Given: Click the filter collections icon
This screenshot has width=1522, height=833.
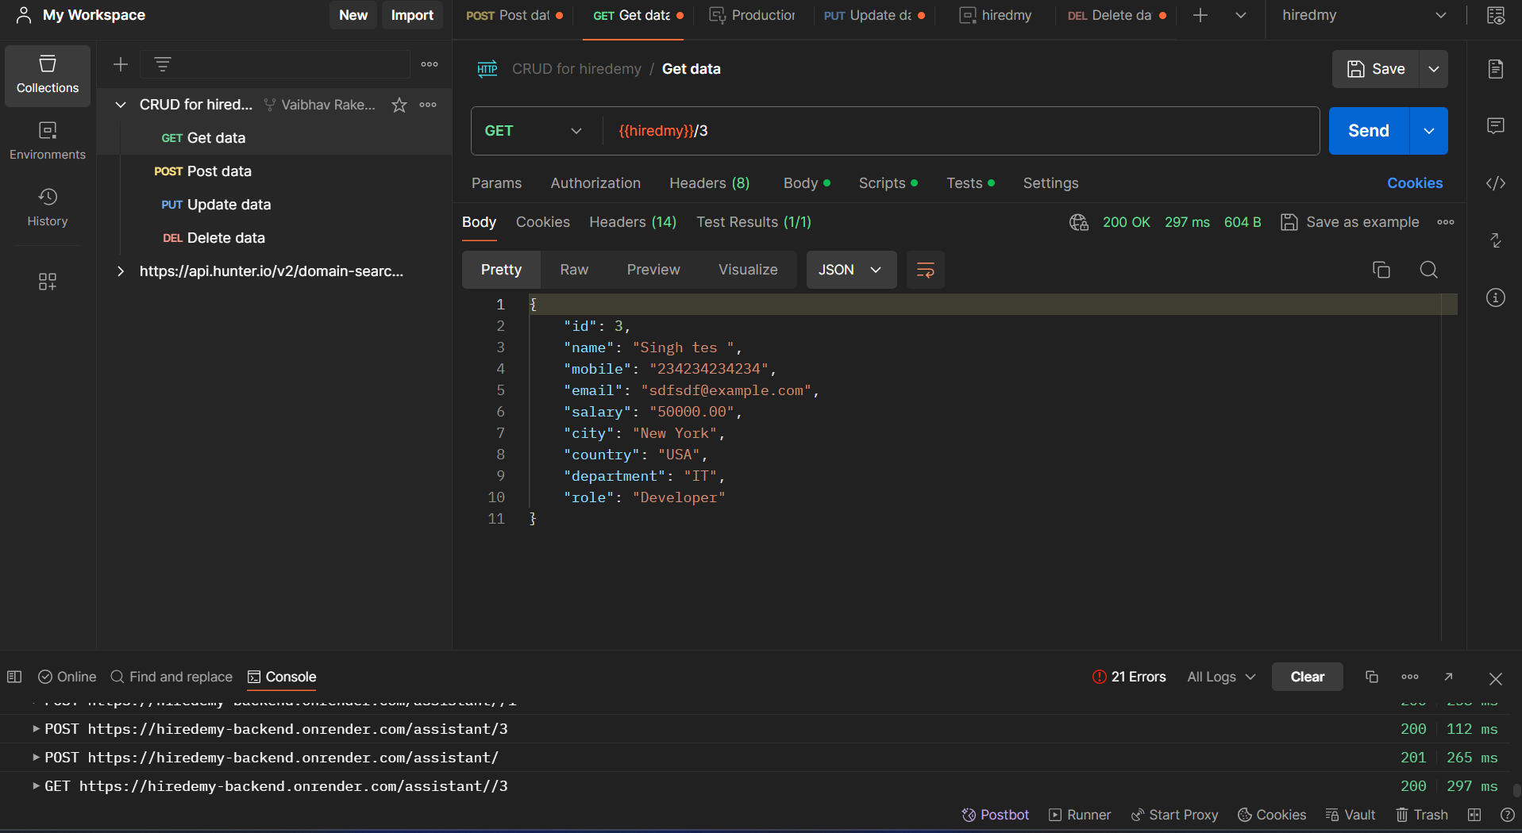Looking at the screenshot, I should (x=163, y=64).
